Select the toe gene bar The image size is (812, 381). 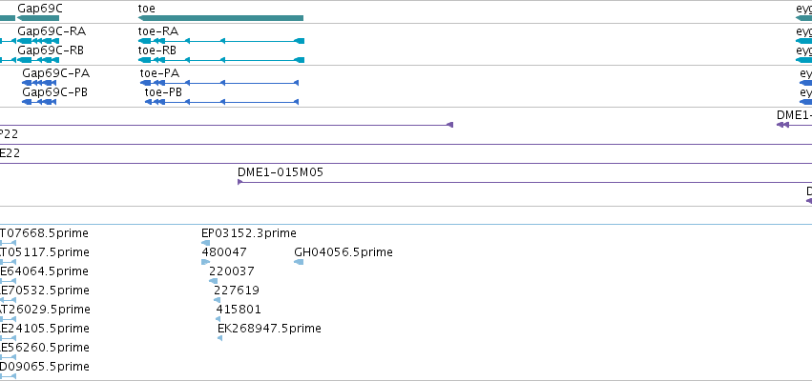point(220,18)
